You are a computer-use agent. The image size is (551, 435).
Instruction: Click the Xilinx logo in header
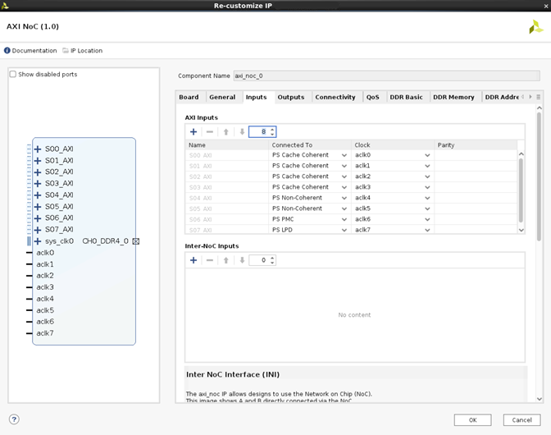tap(536, 27)
